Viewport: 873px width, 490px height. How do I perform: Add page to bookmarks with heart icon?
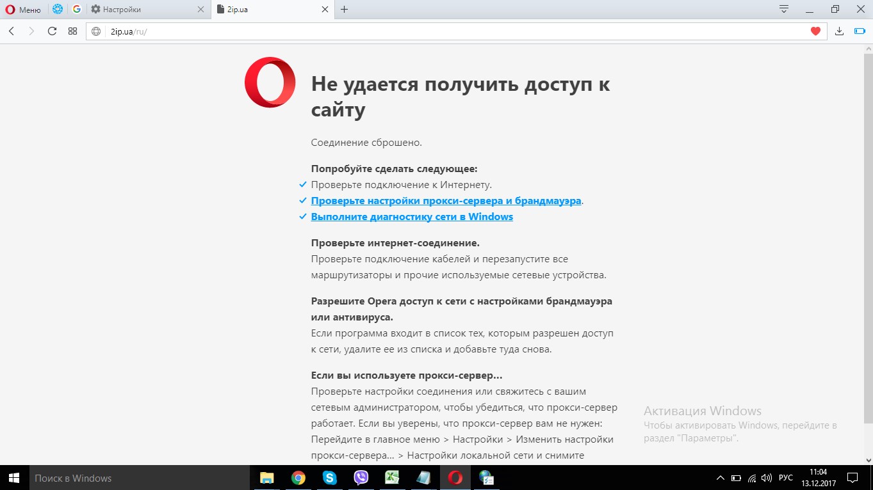815,31
